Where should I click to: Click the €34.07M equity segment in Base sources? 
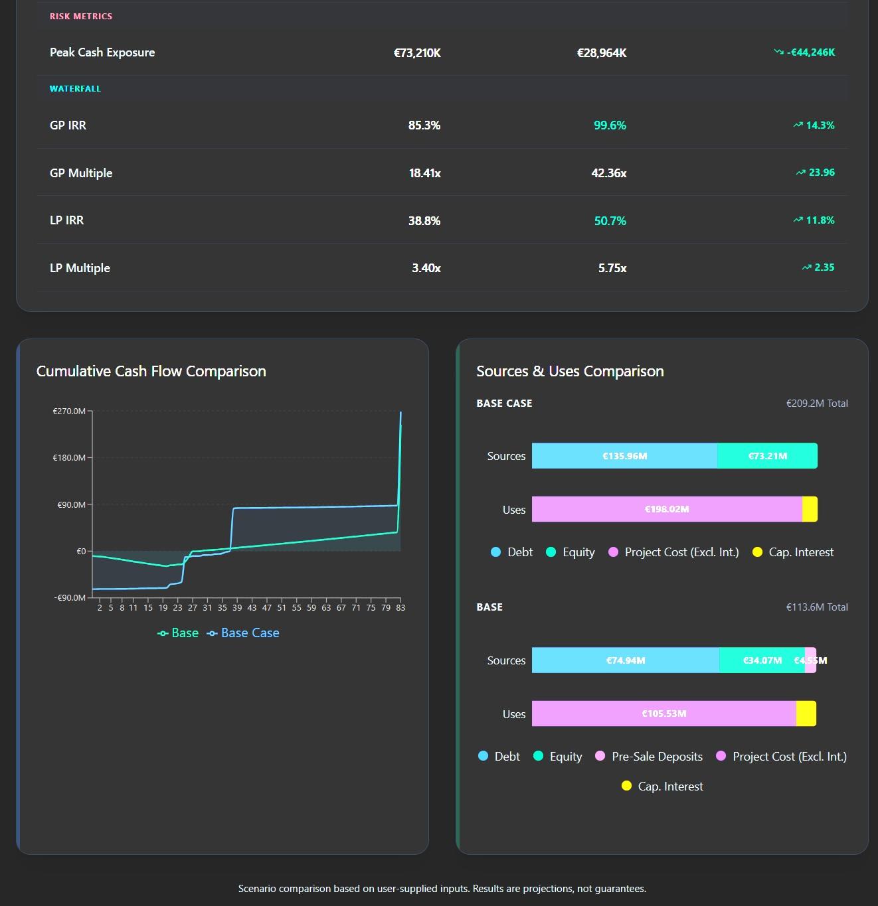762,660
